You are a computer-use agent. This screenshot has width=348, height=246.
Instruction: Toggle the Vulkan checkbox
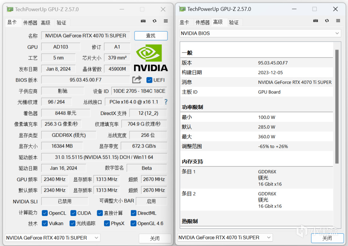click(45, 224)
